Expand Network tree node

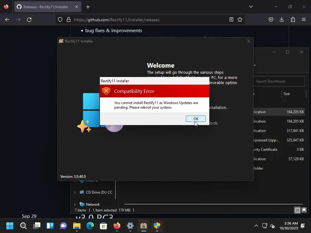tap(75, 204)
